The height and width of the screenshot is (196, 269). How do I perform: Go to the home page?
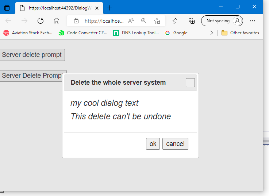(57, 21)
